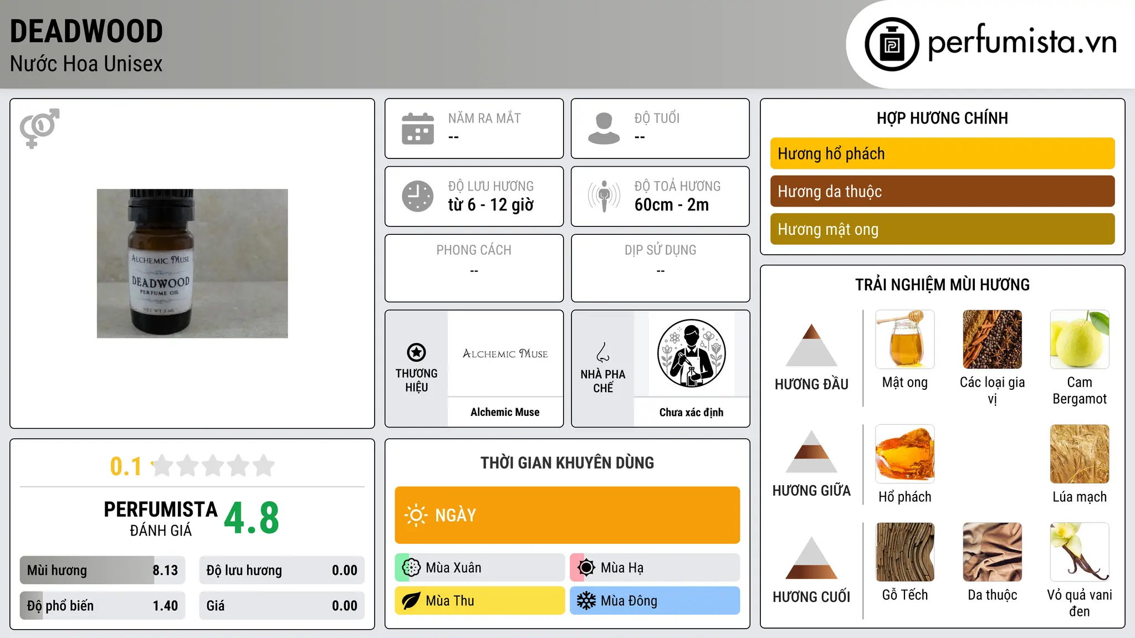Select the Gỗ Tếch note image
This screenshot has height=638, width=1135.
[x=905, y=552]
